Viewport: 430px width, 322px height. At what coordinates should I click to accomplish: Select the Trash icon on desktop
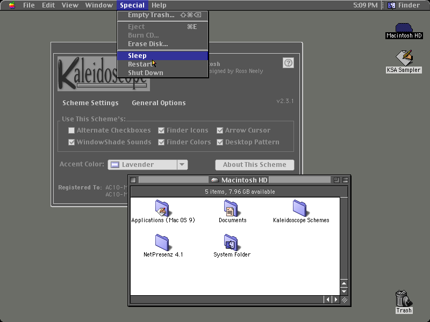tap(404, 298)
